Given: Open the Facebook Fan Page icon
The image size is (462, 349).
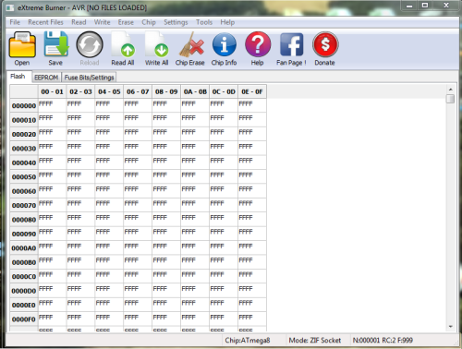Looking at the screenshot, I should [291, 45].
